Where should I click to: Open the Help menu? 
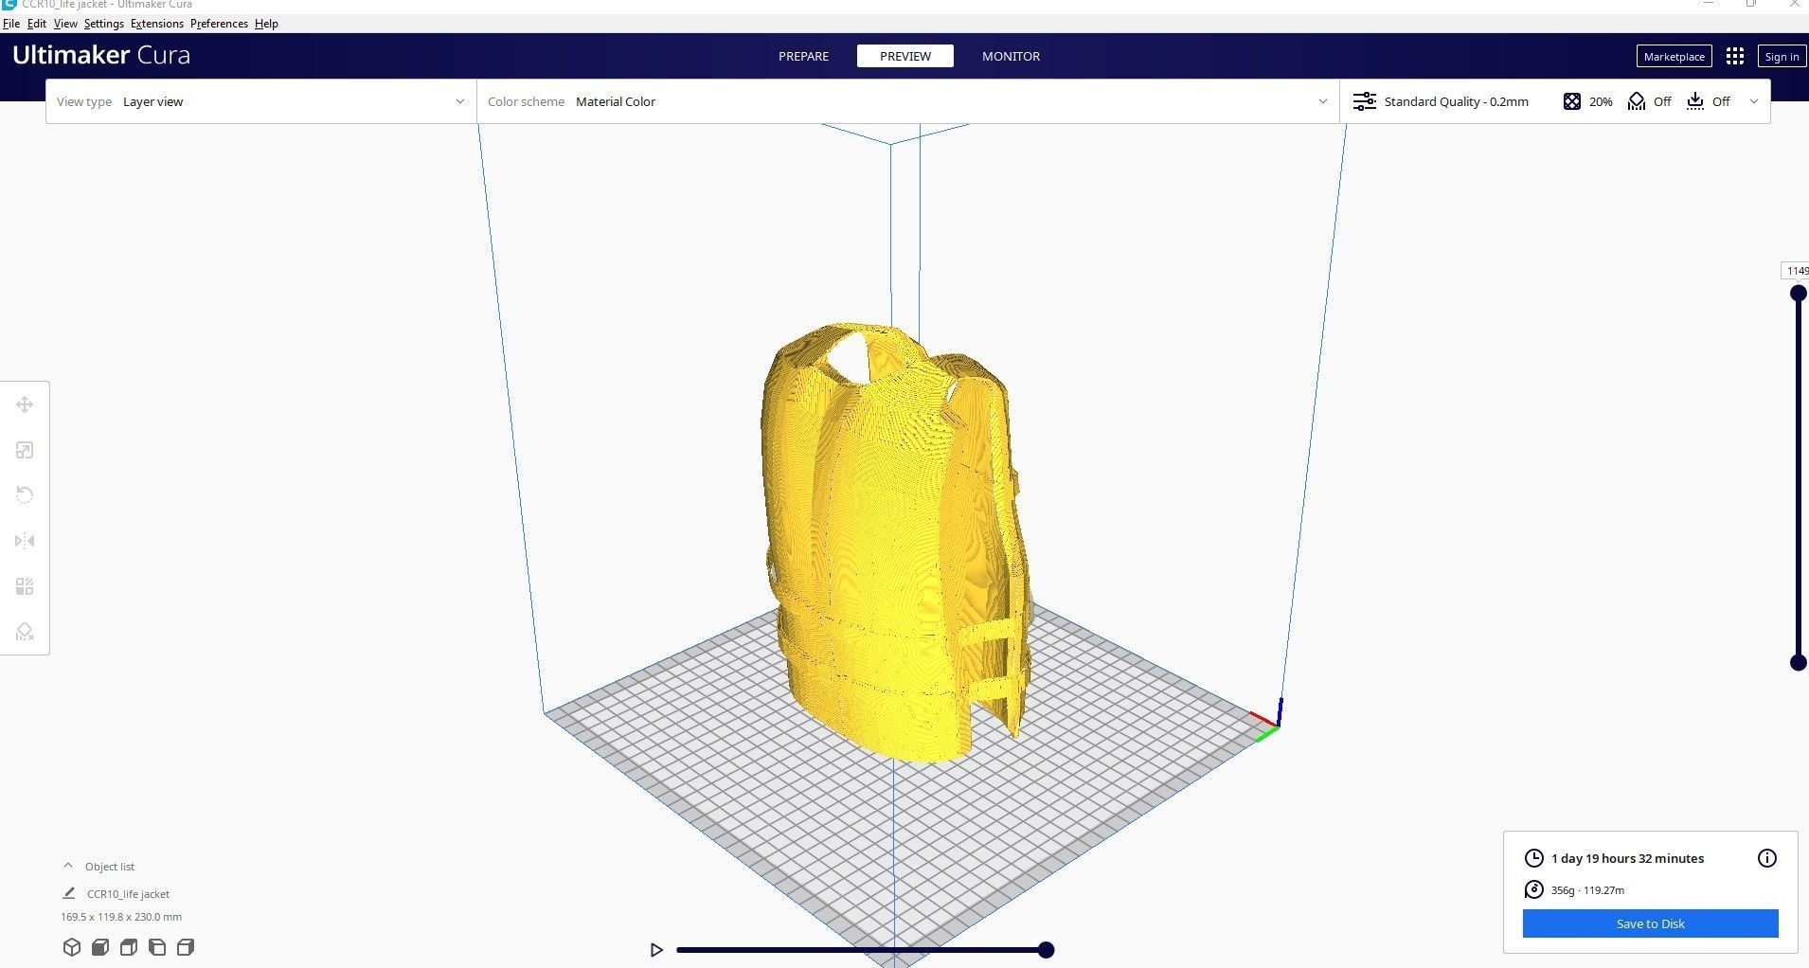point(266,24)
